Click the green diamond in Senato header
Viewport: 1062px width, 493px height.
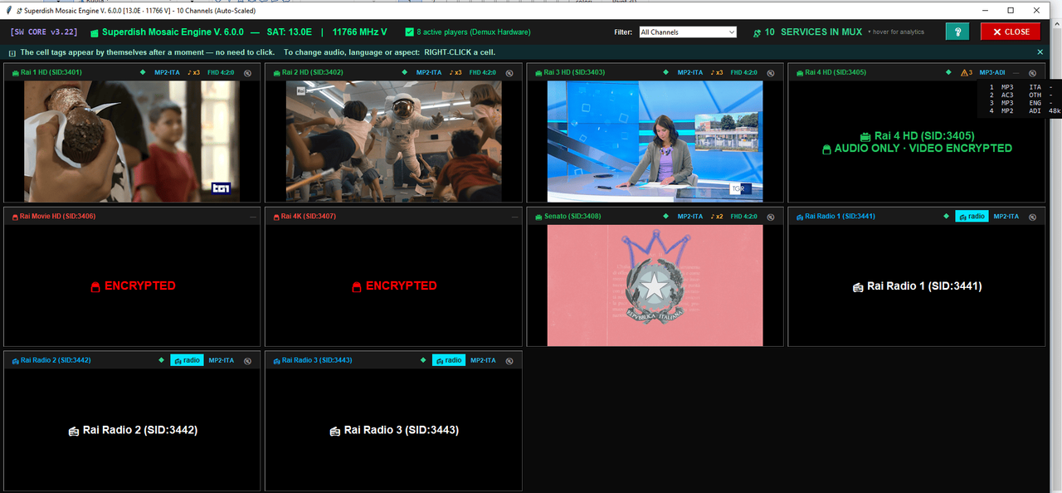coord(665,216)
